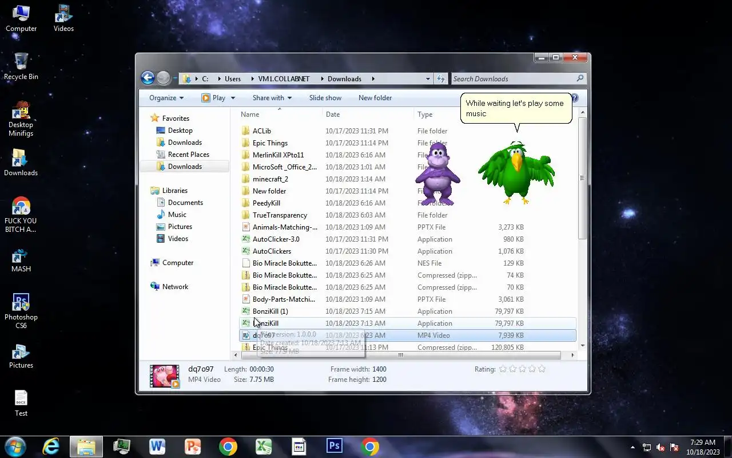This screenshot has height=458, width=732.
Task: Open Documents under Libraries
Action: [x=185, y=203]
